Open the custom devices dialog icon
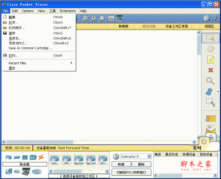221x179 pixels. click(119, 18)
